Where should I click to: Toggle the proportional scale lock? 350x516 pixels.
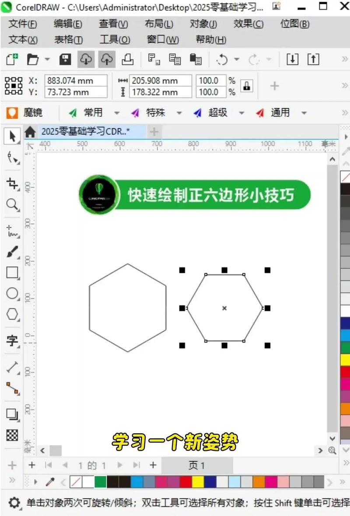(x=247, y=86)
